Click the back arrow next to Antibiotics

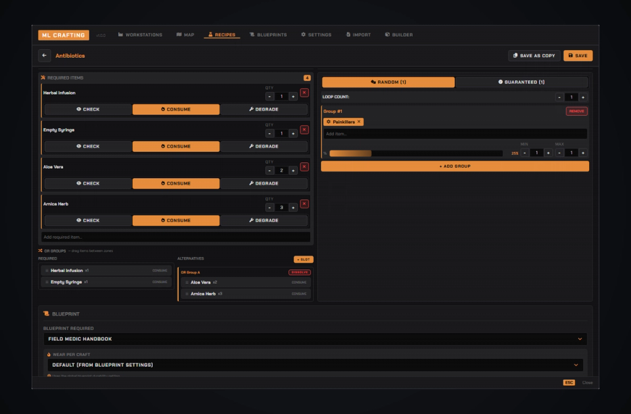[x=44, y=55]
